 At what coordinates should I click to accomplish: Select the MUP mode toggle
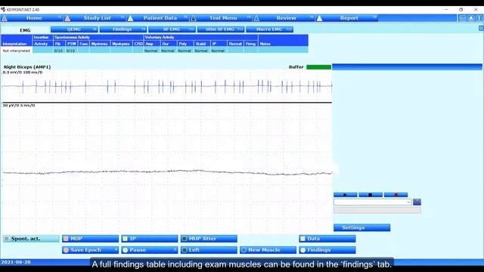click(90, 239)
